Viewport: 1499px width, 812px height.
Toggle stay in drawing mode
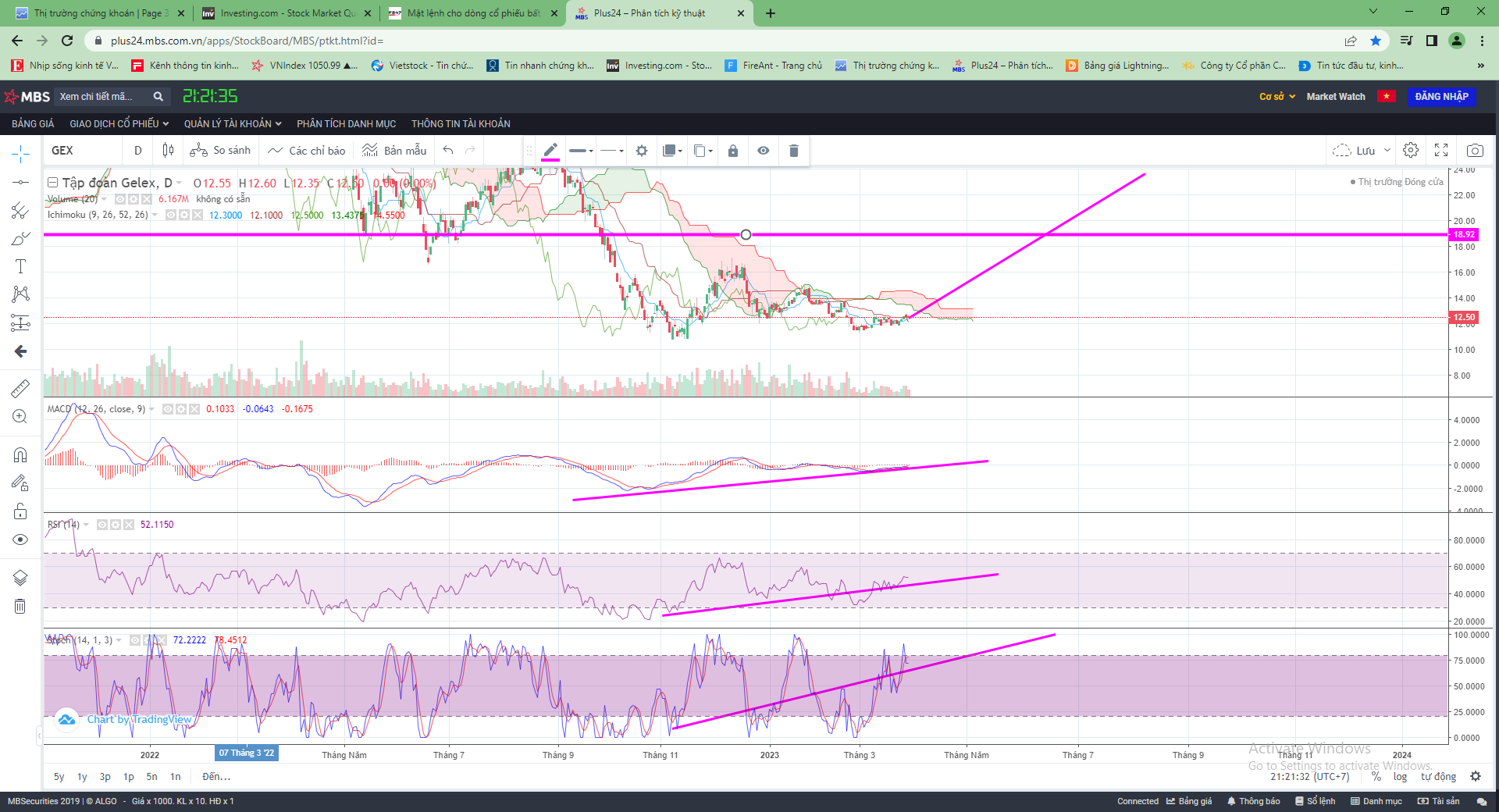click(20, 483)
